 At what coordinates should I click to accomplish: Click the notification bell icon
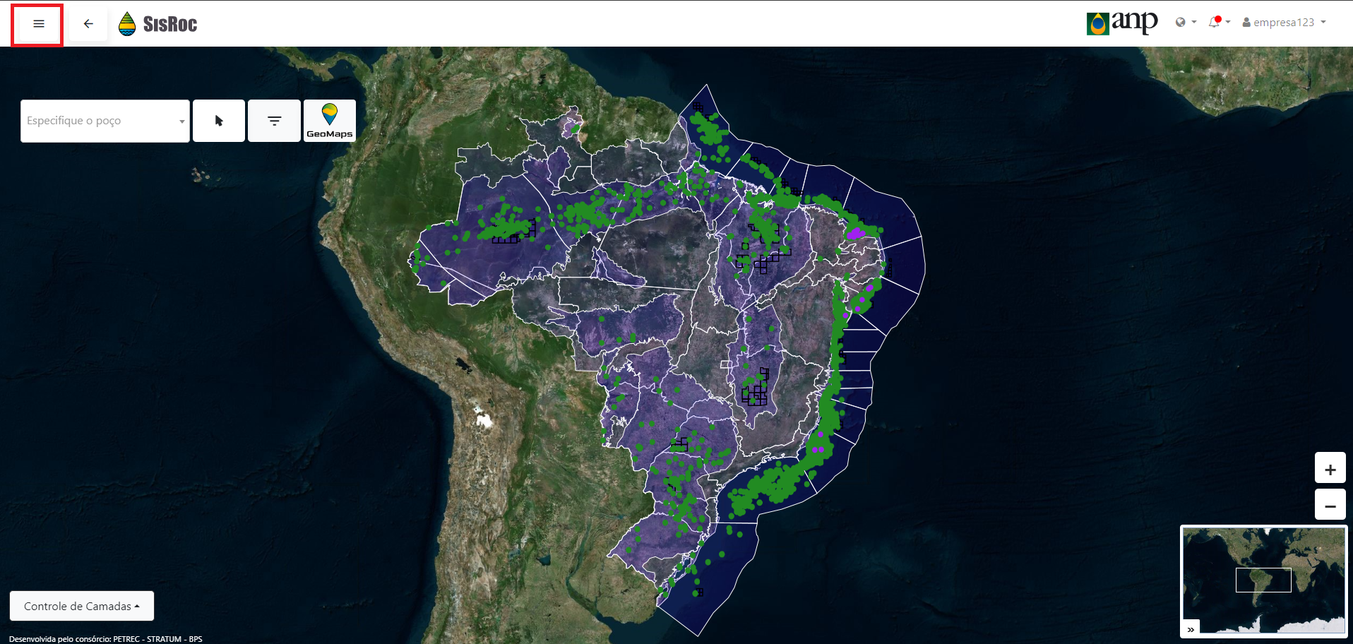click(x=1214, y=22)
